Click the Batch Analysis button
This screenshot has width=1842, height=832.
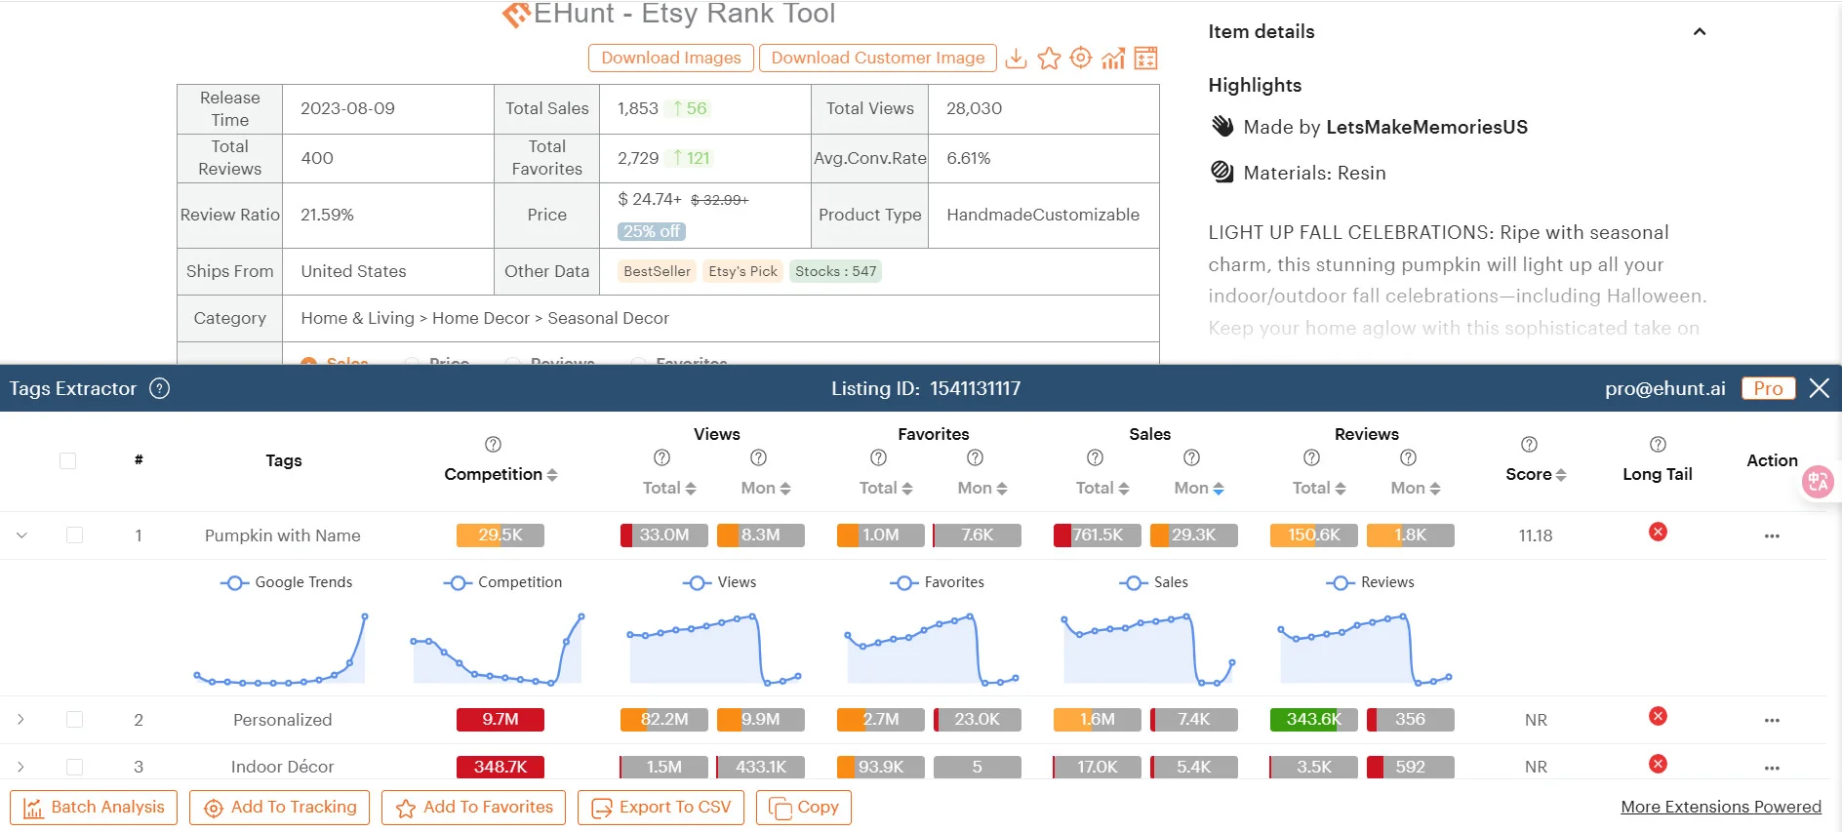point(94,808)
